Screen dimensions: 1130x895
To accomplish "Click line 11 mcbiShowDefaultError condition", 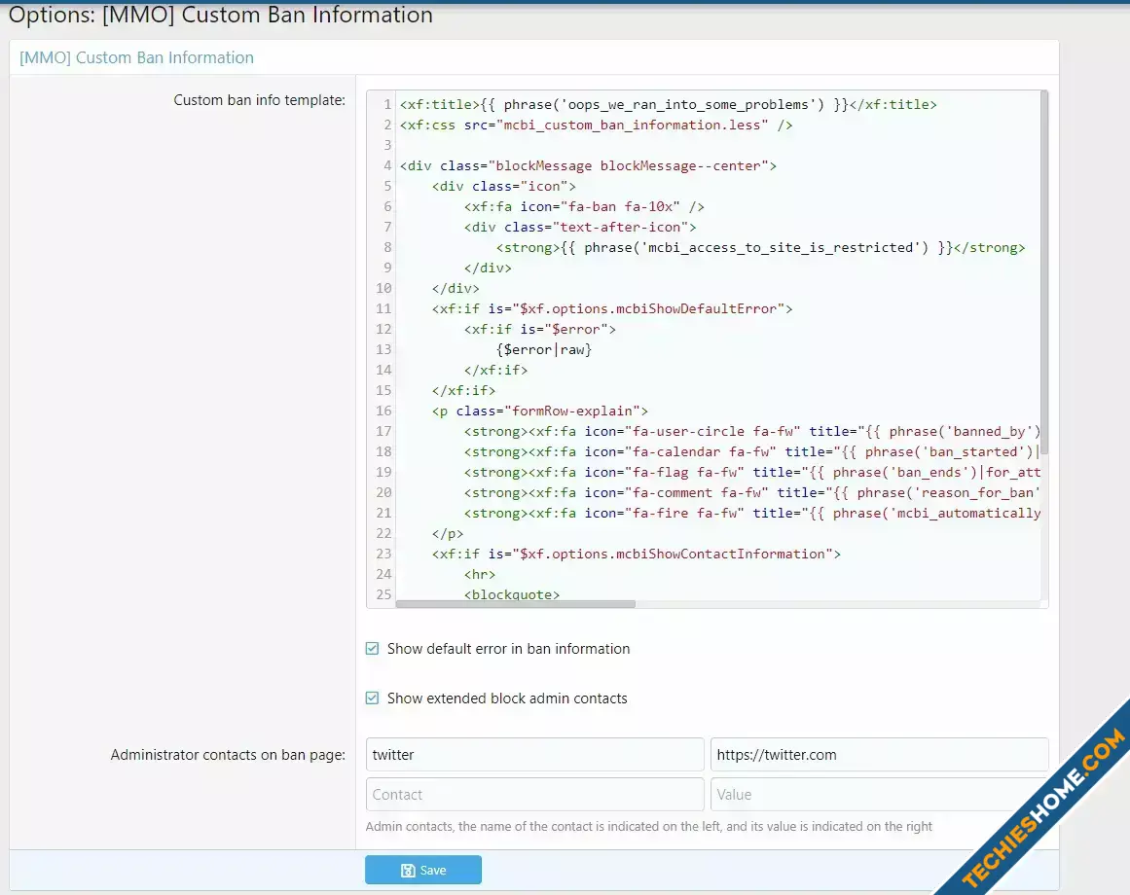I will coord(612,308).
